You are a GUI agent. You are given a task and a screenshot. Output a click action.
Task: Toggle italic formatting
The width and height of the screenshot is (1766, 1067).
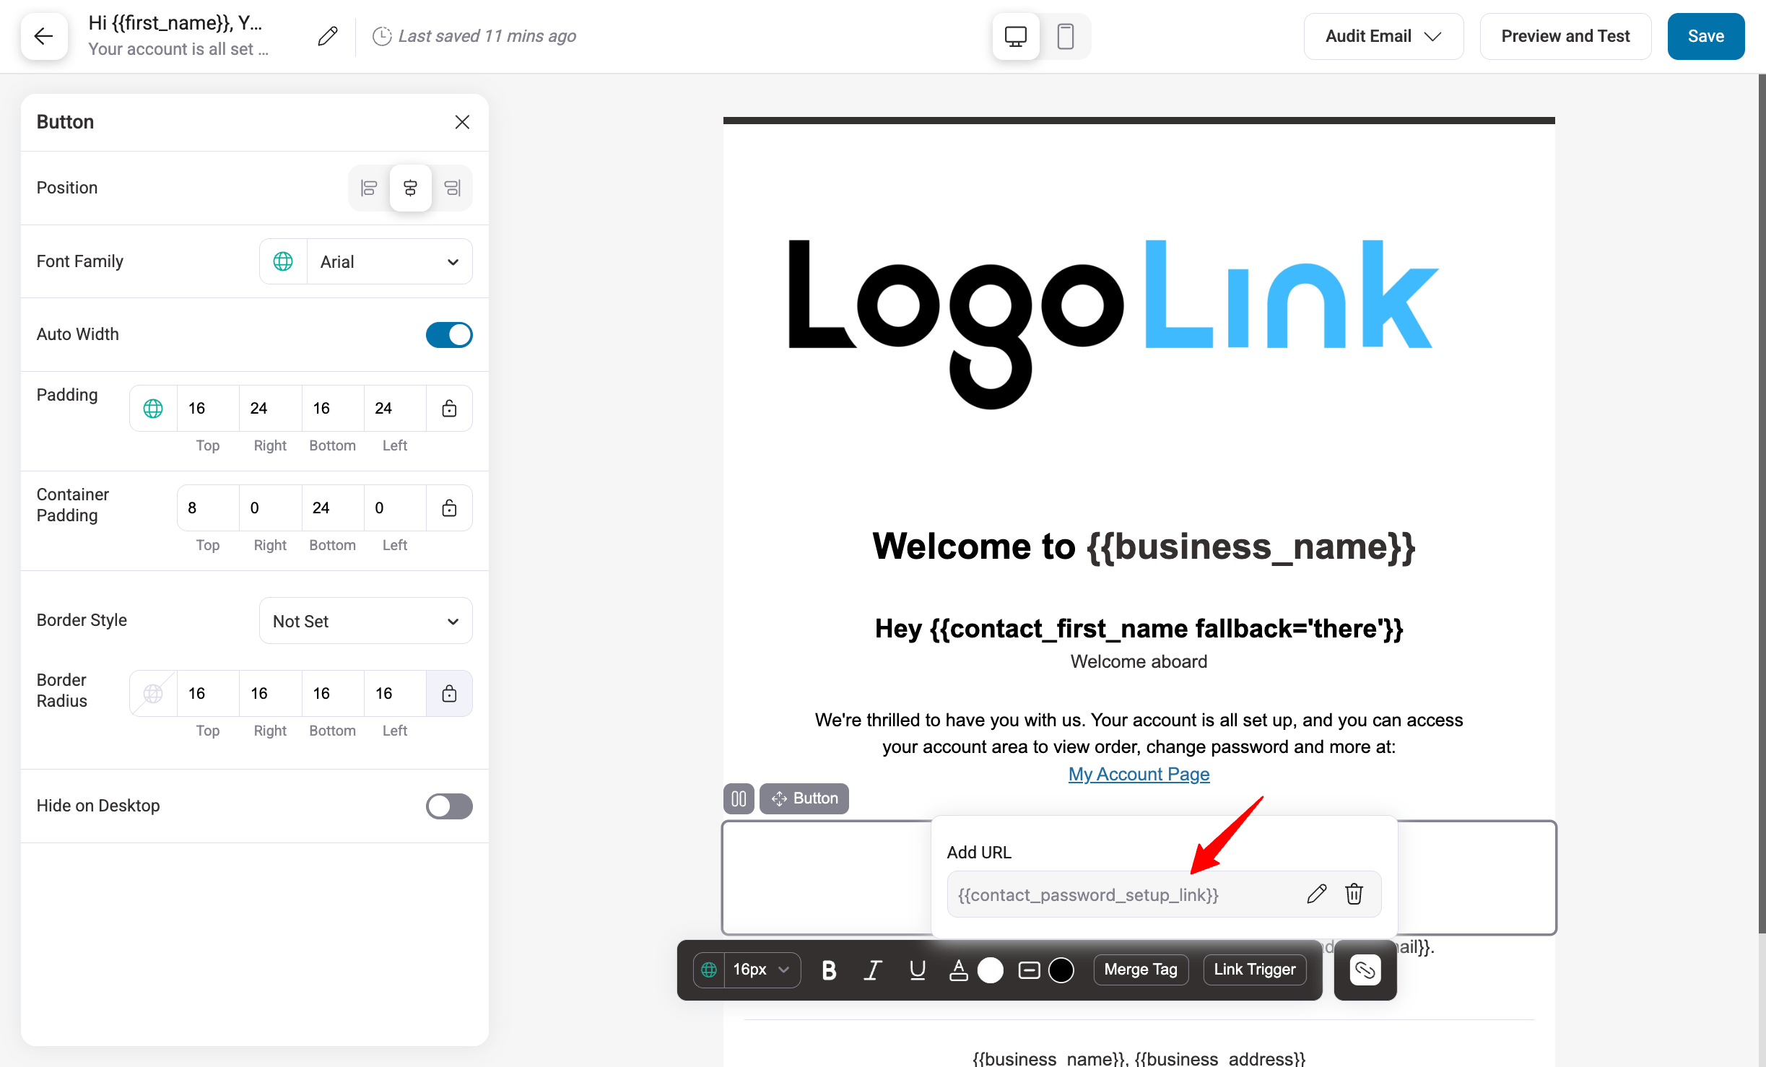(x=872, y=970)
